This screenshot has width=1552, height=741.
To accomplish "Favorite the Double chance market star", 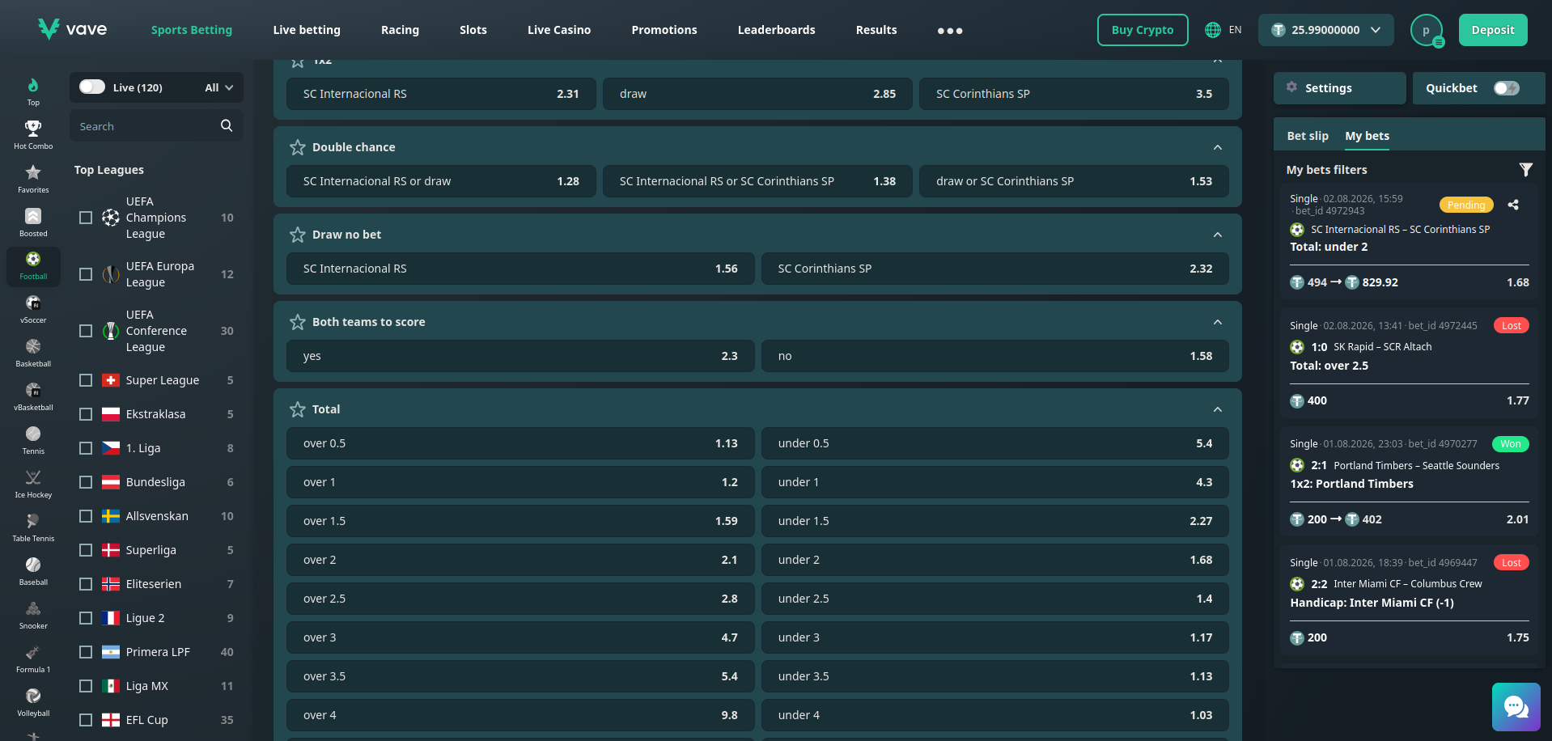I will tap(298, 147).
